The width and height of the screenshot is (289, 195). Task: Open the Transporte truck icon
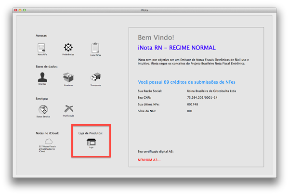point(95,77)
